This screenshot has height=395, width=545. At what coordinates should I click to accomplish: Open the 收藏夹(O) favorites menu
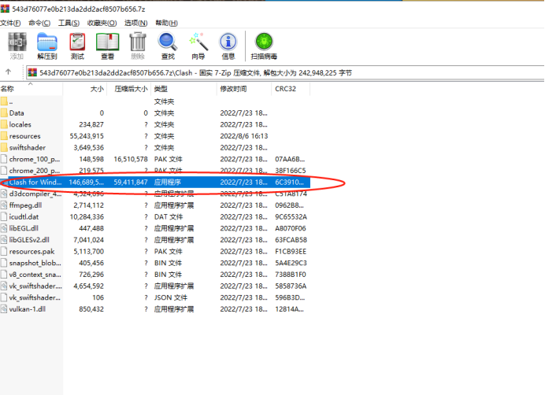(102, 23)
